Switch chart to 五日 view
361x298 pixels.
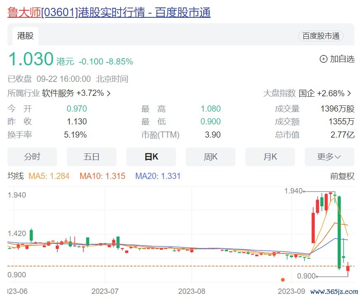tap(92, 157)
